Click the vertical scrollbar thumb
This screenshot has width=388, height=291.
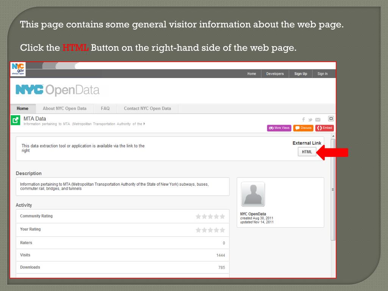tap(333, 190)
